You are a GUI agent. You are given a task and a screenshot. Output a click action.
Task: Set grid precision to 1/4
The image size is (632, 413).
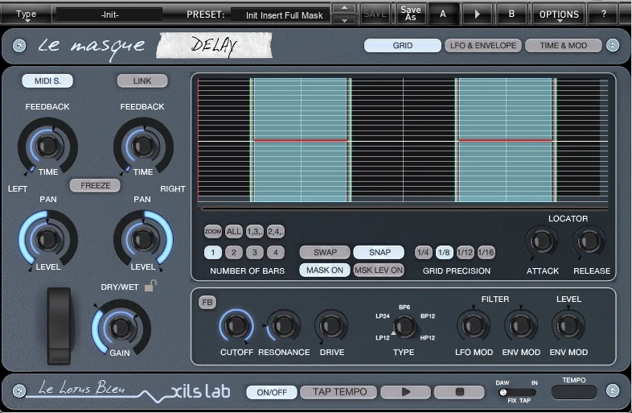(423, 252)
